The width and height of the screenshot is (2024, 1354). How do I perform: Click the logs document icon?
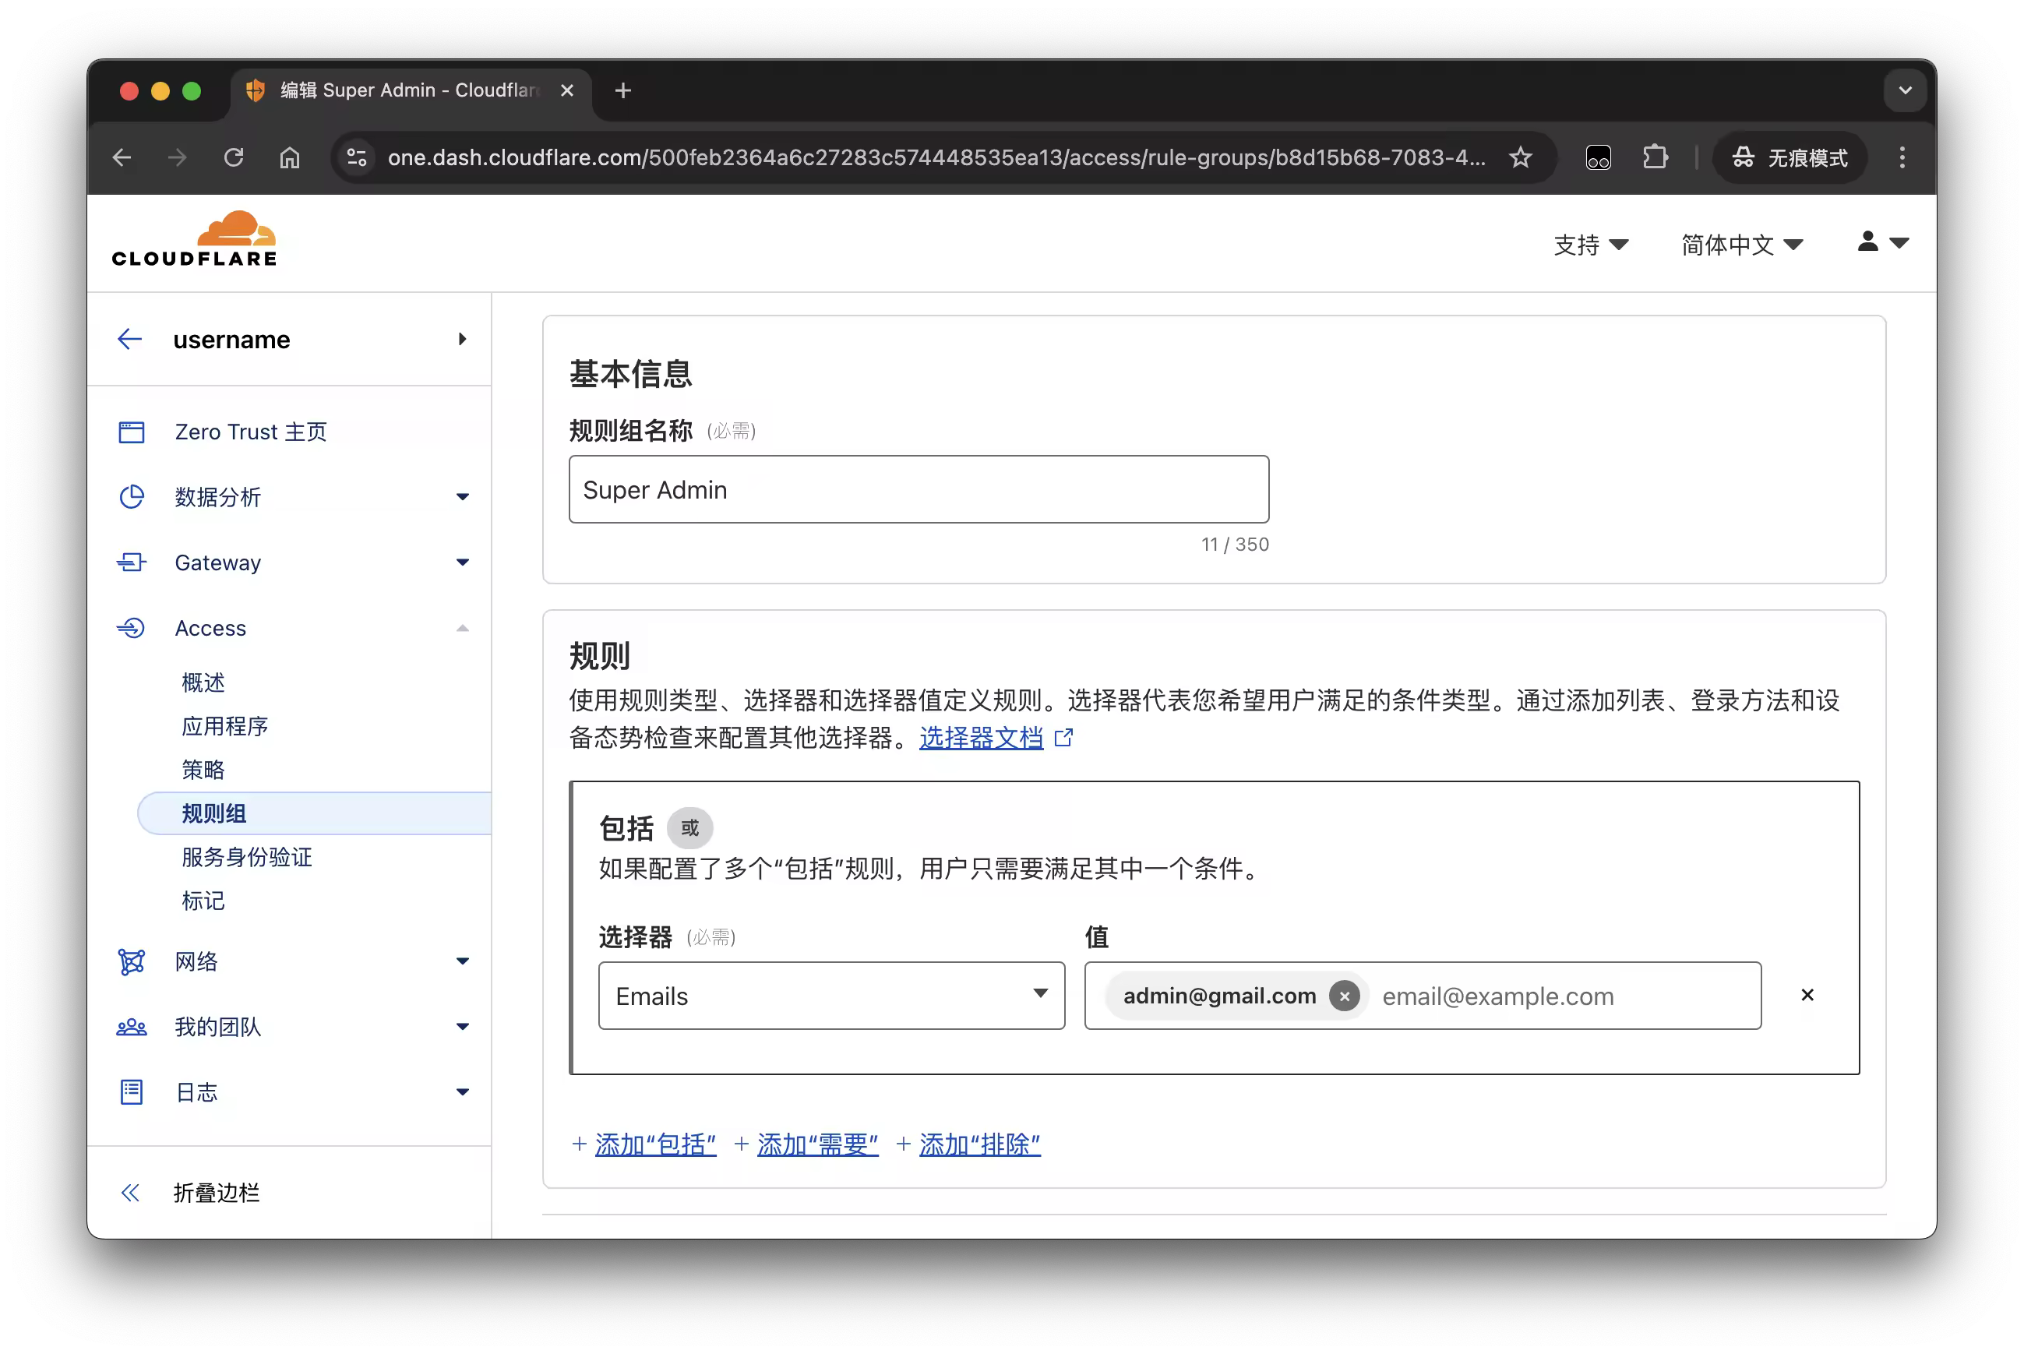click(x=131, y=1092)
